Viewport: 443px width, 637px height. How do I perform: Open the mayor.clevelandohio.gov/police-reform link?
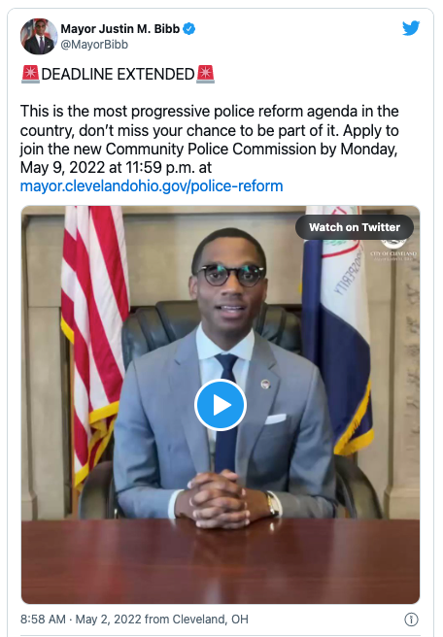pos(152,186)
